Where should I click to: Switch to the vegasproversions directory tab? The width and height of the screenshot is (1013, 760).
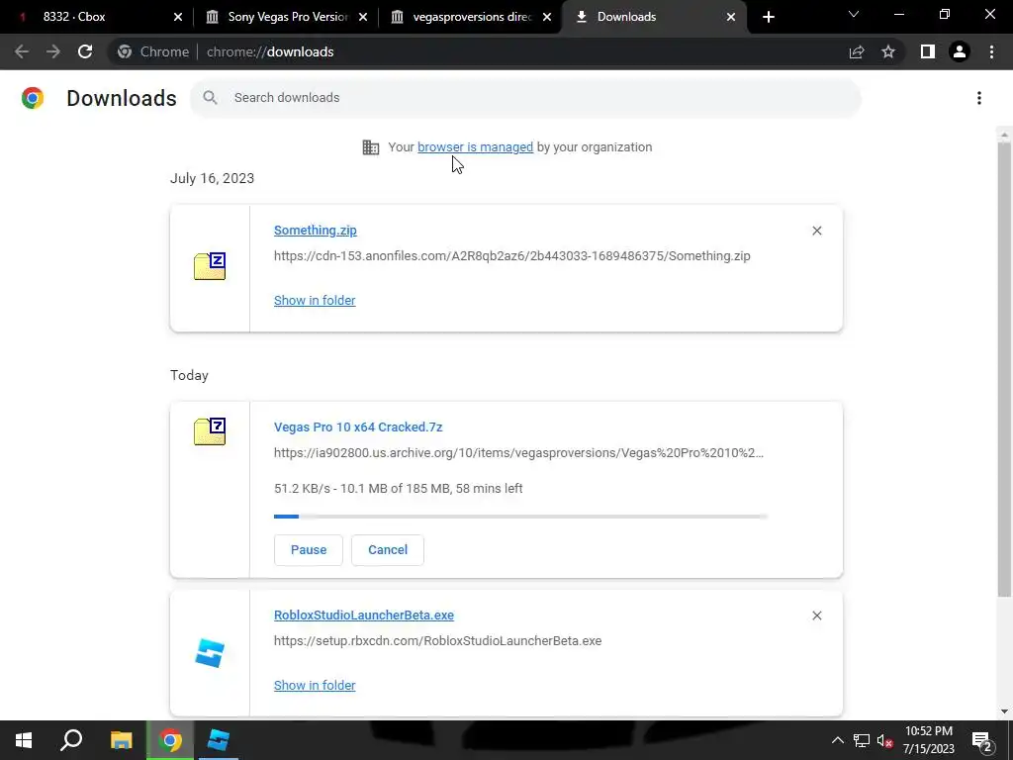pyautogui.click(x=468, y=17)
